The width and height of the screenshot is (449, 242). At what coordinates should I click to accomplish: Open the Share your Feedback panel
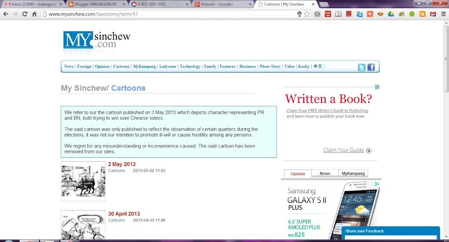coord(391,231)
